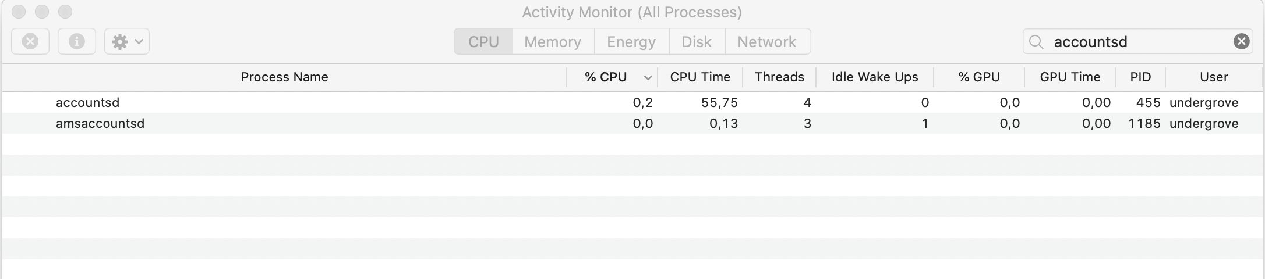Screen dimensions: 1265x279
Task: Click the search magnifier icon
Action: coord(1036,42)
